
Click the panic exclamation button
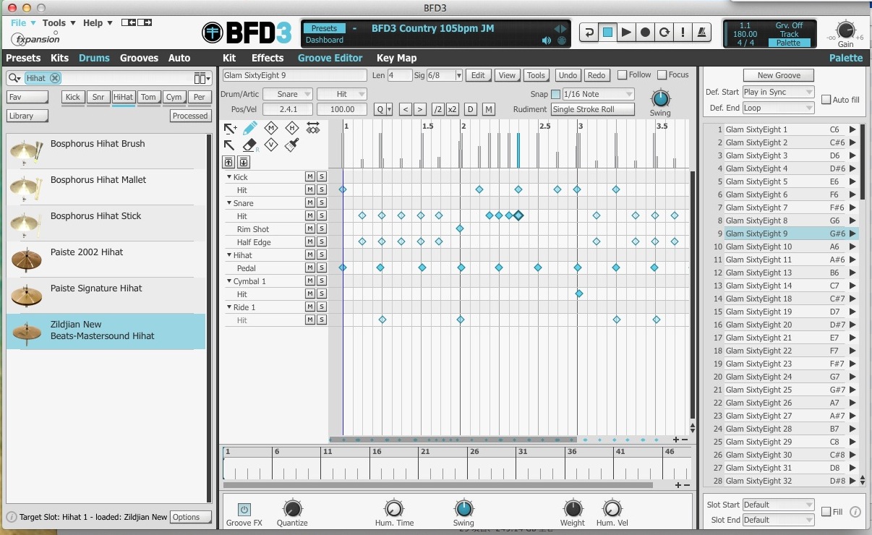click(x=682, y=33)
